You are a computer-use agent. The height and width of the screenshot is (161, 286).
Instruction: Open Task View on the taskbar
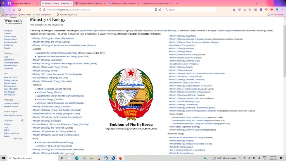pos(62,158)
